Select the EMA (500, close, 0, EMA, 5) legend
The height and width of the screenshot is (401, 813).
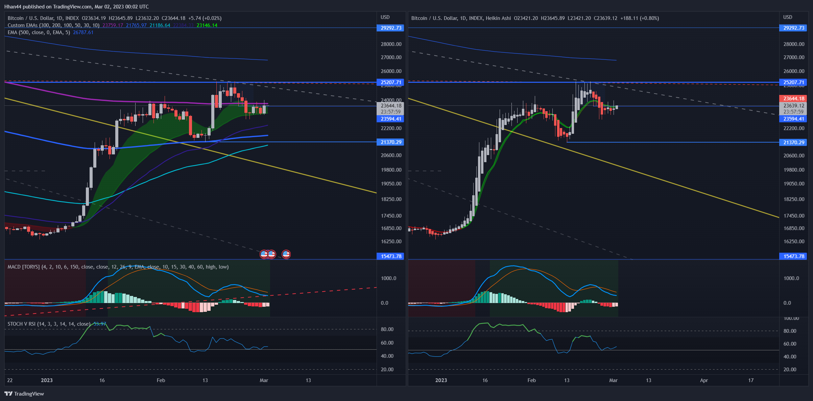click(x=39, y=32)
